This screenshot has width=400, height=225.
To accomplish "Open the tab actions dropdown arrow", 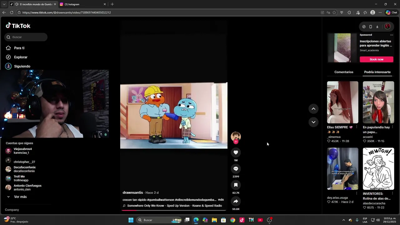I will [4, 4].
